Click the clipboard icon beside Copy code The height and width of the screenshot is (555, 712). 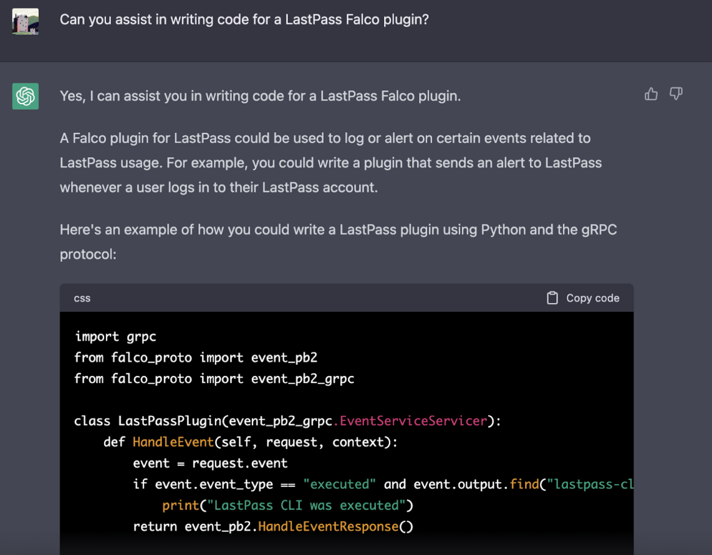[x=553, y=298]
